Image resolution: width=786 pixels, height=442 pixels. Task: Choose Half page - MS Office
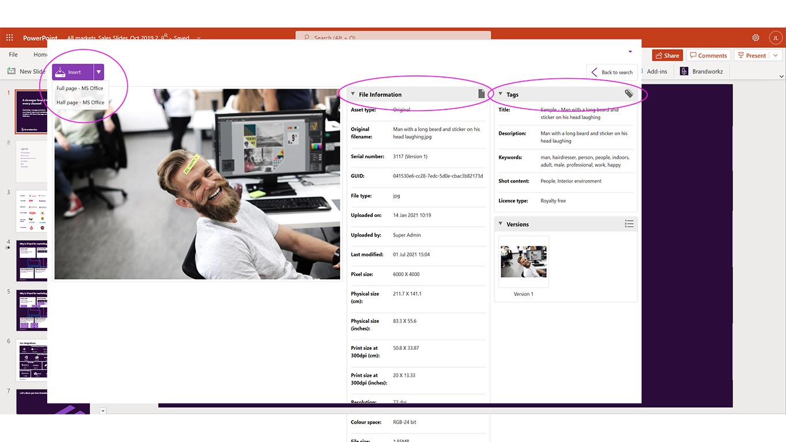pos(80,102)
